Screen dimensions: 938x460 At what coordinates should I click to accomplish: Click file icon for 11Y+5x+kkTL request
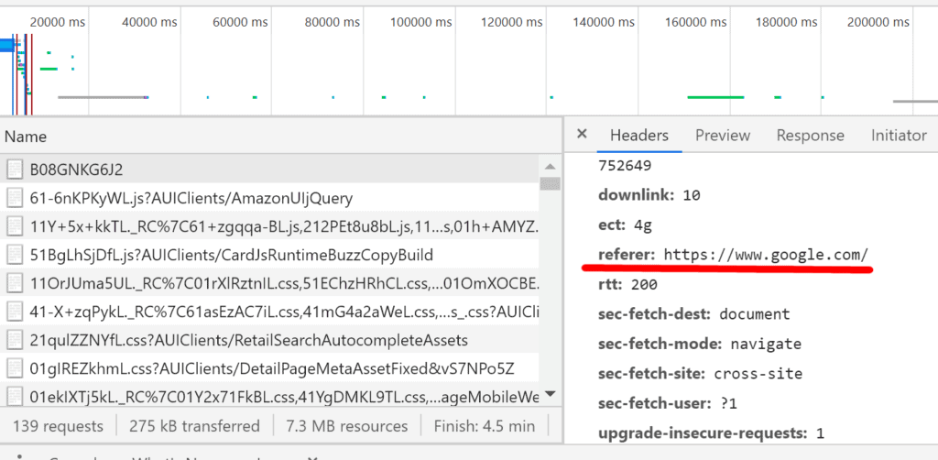pyautogui.click(x=15, y=226)
